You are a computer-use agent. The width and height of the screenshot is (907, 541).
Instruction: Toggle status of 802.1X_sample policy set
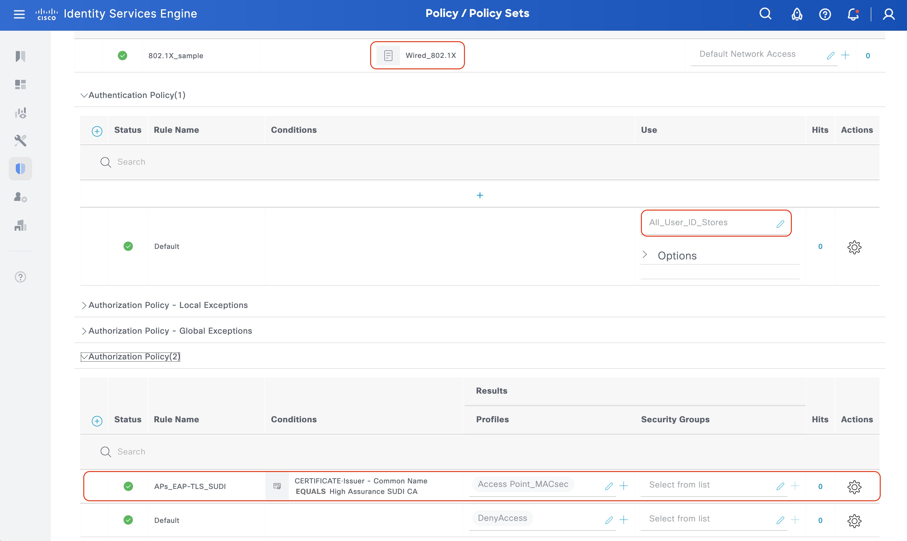pyautogui.click(x=123, y=55)
